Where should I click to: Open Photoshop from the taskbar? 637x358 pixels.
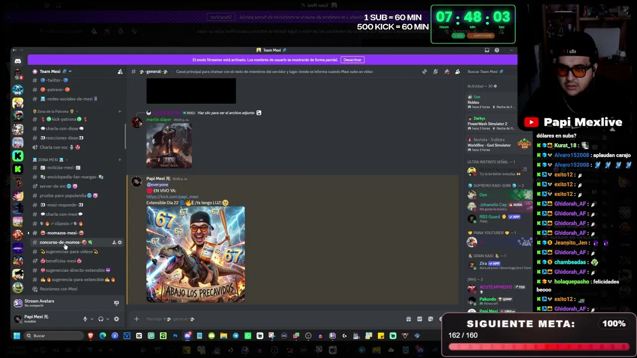point(175,336)
